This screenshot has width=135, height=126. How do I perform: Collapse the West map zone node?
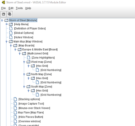24,62
